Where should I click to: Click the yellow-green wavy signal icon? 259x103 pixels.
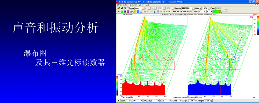(x=135, y=12)
